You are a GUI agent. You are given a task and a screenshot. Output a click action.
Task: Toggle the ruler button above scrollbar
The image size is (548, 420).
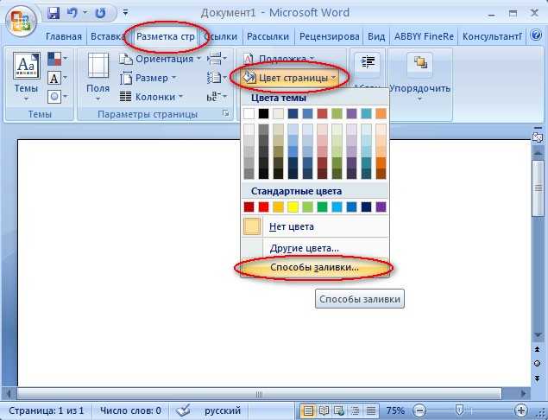tap(538, 137)
